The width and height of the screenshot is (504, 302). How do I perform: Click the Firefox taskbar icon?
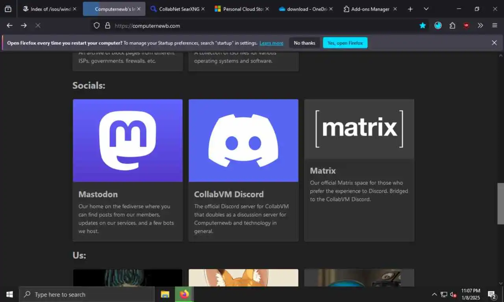[x=184, y=294]
